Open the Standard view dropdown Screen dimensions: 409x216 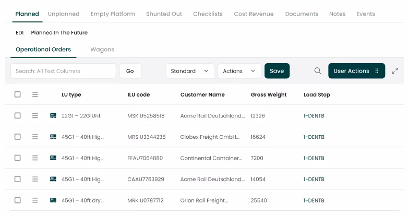(x=190, y=71)
